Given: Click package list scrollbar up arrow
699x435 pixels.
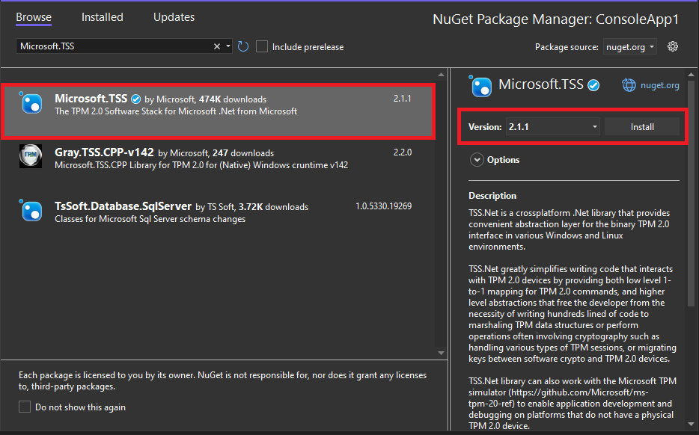Looking at the screenshot, I should [x=441, y=74].
